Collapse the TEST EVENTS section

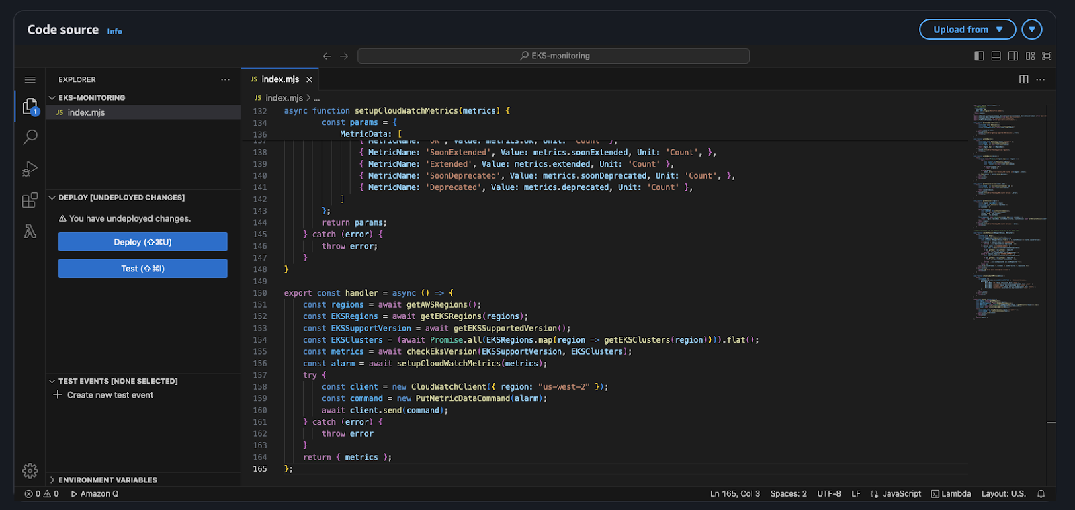tap(143, 381)
